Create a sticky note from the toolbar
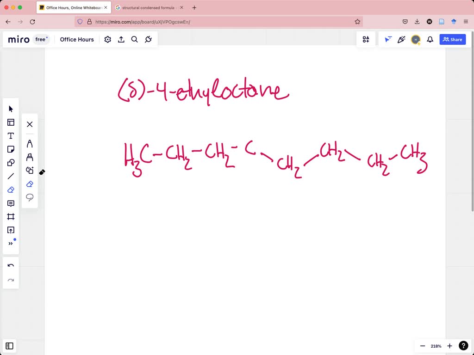The width and height of the screenshot is (474, 355). point(11,149)
